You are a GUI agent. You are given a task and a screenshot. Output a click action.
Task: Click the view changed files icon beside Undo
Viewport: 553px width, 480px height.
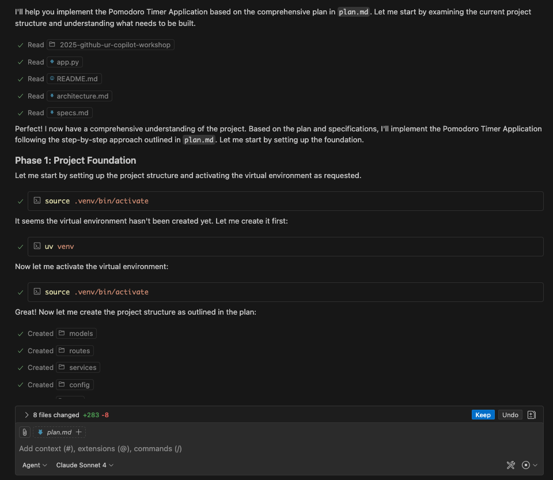click(x=531, y=414)
